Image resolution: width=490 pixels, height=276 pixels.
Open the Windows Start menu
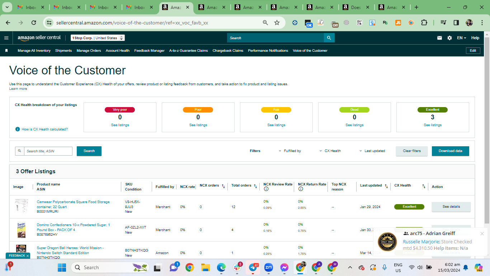click(62, 268)
